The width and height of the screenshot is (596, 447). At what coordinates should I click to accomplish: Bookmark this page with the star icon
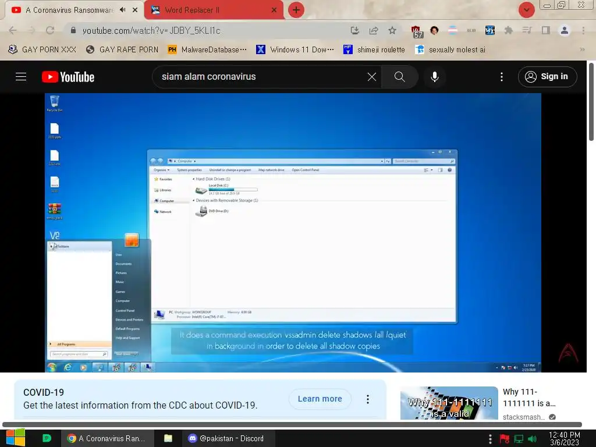tap(392, 30)
